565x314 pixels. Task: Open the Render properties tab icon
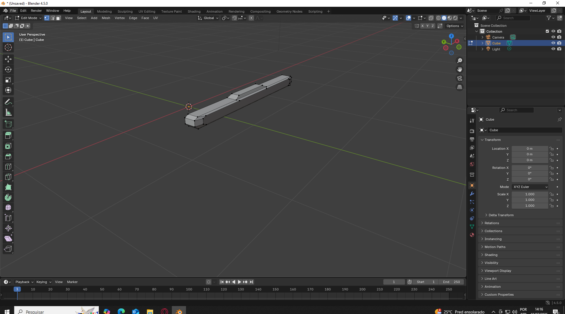tap(472, 131)
